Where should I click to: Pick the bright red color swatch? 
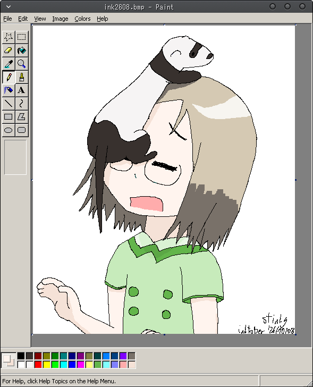pos(38,365)
